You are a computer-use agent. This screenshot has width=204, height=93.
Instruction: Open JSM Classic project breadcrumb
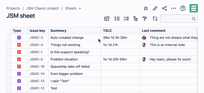tap(43, 8)
